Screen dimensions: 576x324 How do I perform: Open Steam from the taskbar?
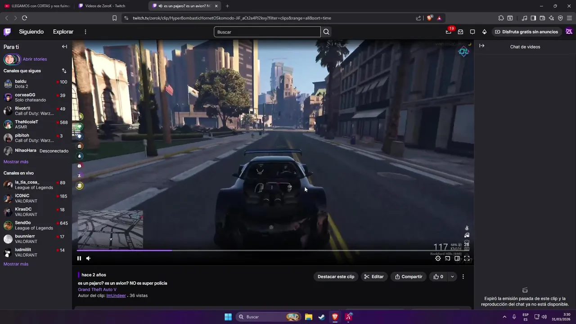(x=322, y=317)
